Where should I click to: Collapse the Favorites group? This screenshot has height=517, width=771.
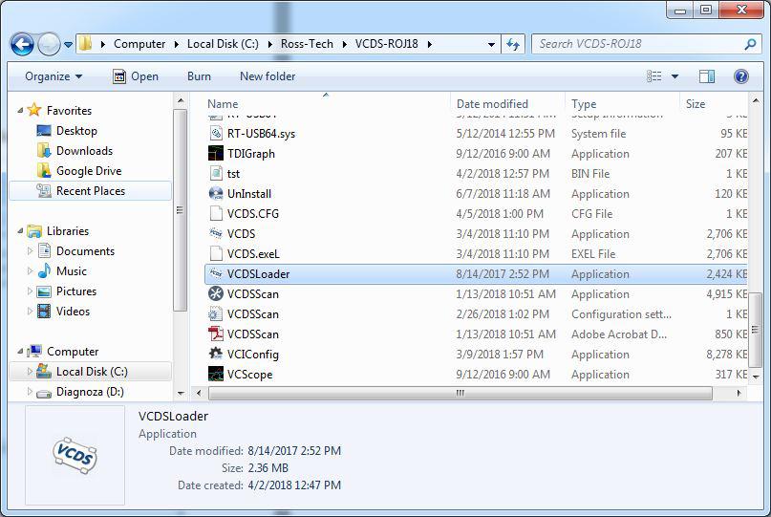(21, 111)
